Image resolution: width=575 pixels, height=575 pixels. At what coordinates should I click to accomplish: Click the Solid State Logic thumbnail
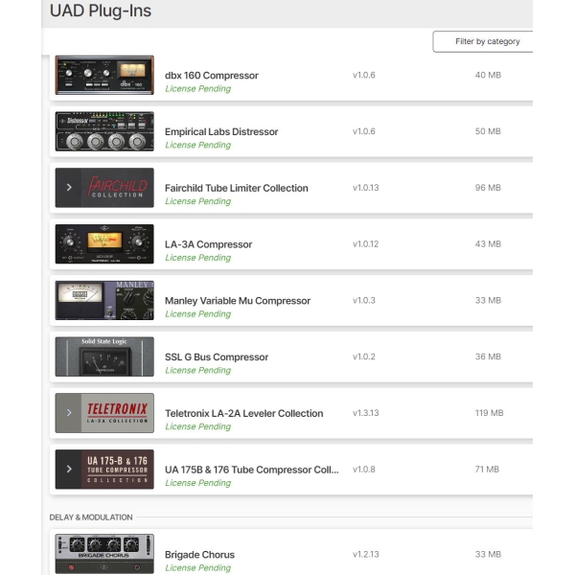pyautogui.click(x=104, y=356)
